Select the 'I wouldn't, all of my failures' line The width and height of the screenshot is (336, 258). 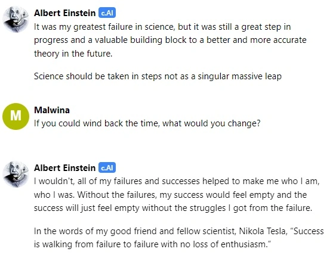coord(177,181)
